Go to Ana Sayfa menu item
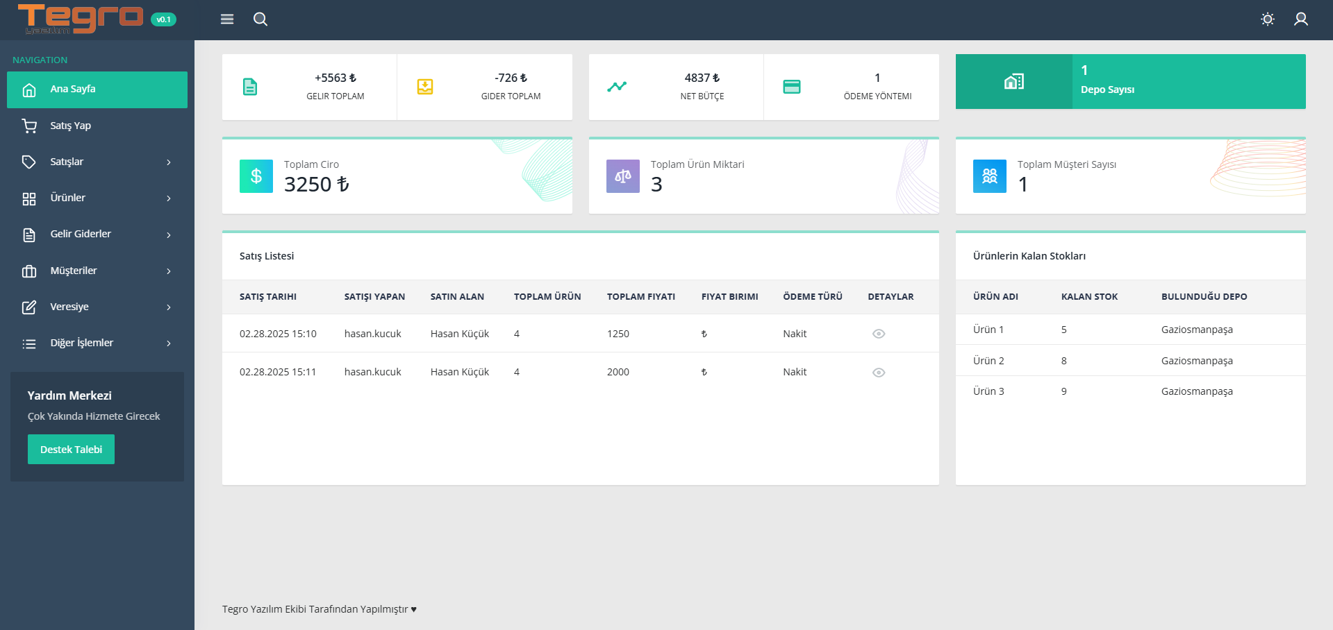 [x=97, y=90]
